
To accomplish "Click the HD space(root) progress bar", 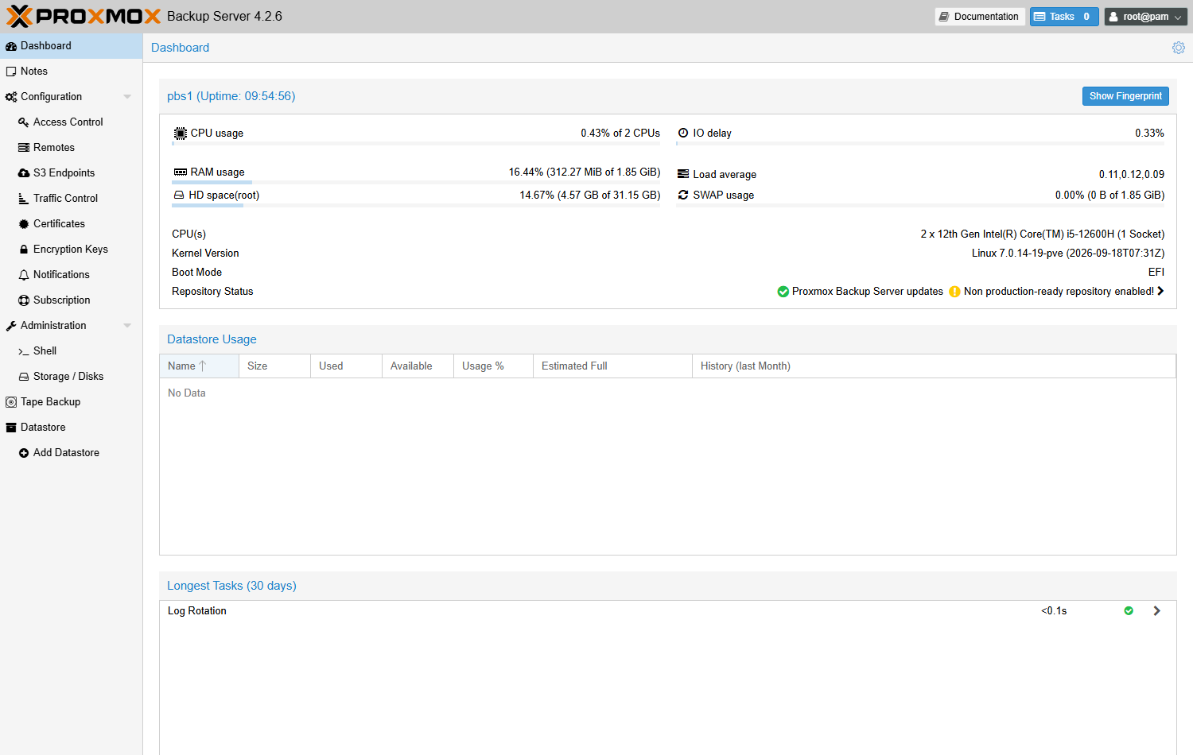I will point(416,206).
